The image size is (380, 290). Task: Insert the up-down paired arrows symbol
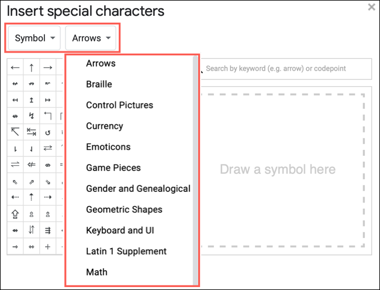(32, 230)
